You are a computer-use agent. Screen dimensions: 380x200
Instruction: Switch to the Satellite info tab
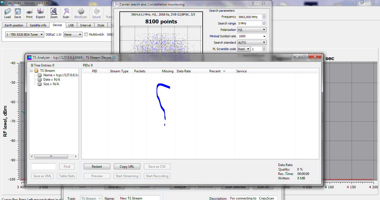point(38,25)
